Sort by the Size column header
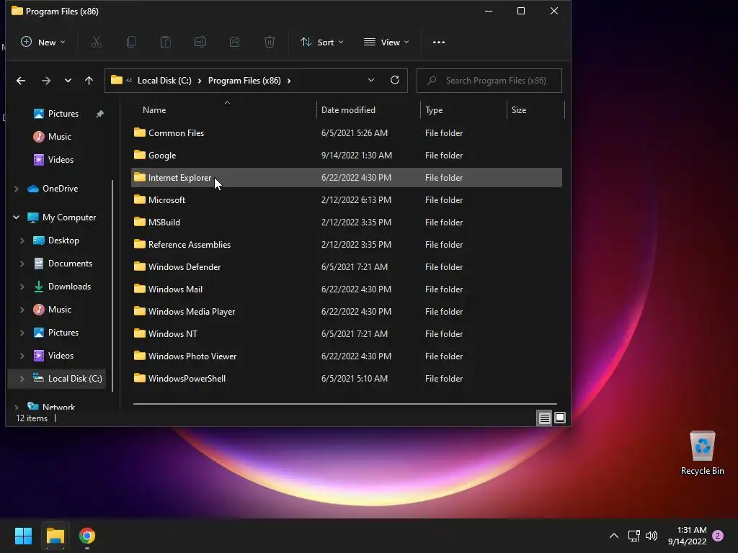Image resolution: width=738 pixels, height=553 pixels. (535, 110)
